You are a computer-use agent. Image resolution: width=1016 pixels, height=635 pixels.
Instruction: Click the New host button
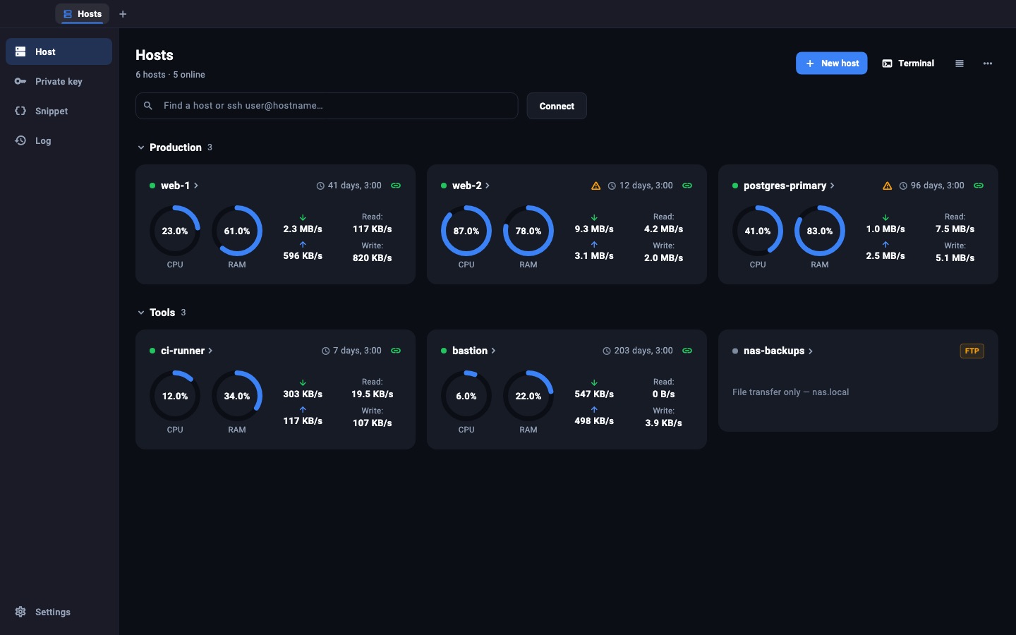(832, 64)
